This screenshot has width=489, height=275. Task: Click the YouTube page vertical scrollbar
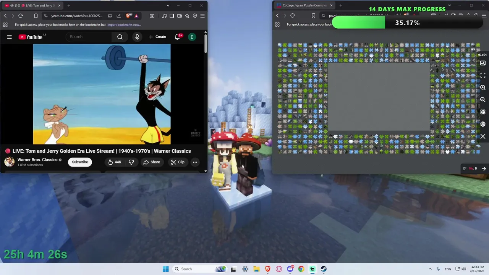(x=206, y=44)
